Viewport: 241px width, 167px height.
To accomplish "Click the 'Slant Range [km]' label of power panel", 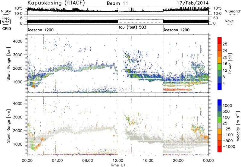I will [9, 64].
